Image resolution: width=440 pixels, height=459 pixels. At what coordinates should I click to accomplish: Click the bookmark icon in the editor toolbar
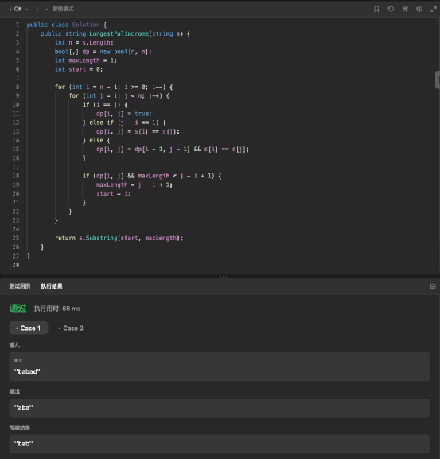[376, 9]
